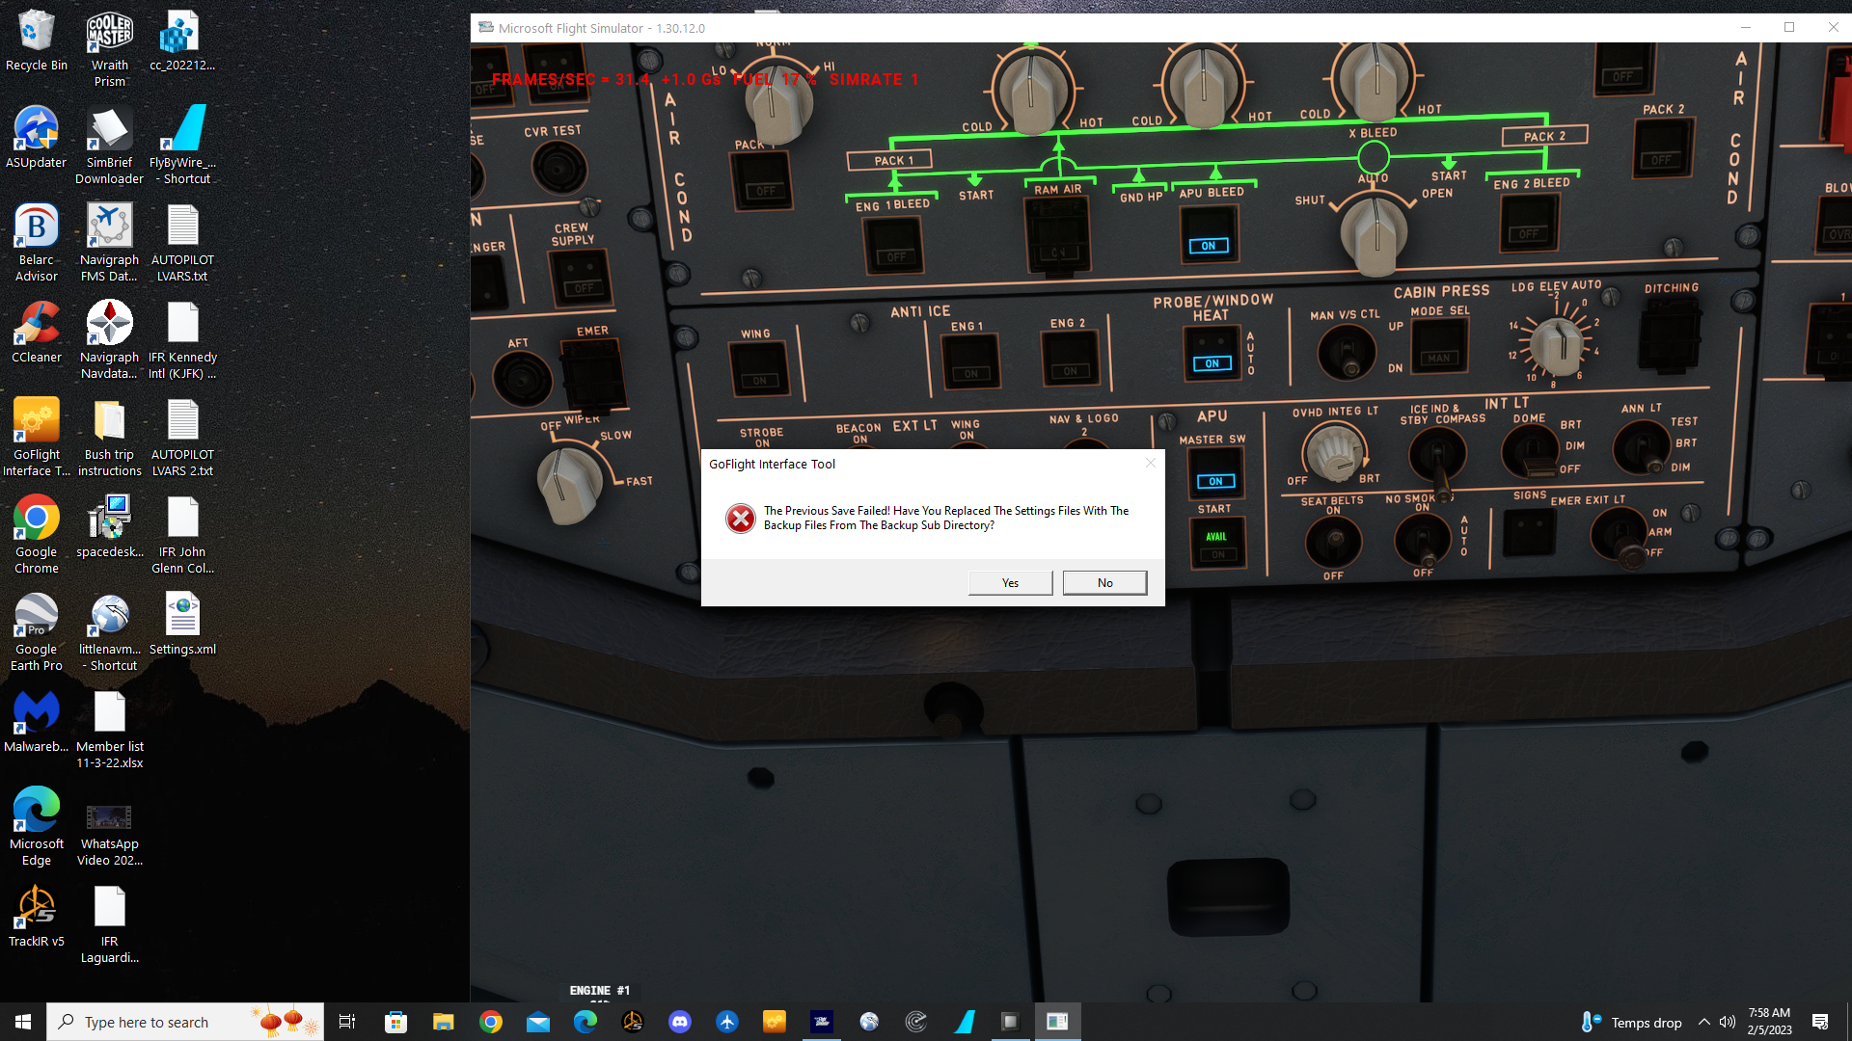Toggle ENG 2 anti ice button

click(x=1070, y=358)
